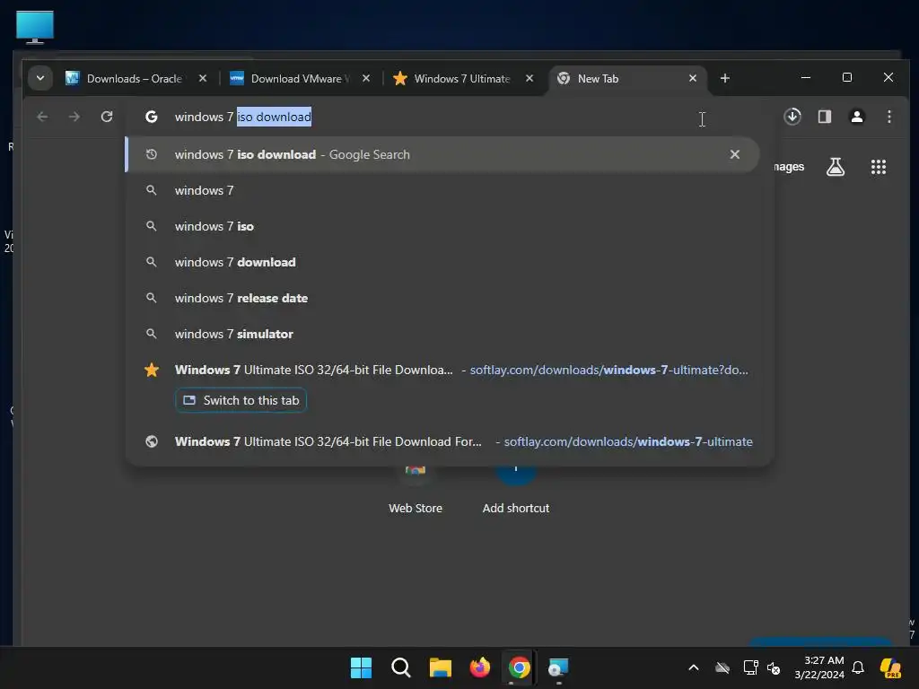Open the Images link on new tab page
This screenshot has width=919, height=689.
(789, 167)
